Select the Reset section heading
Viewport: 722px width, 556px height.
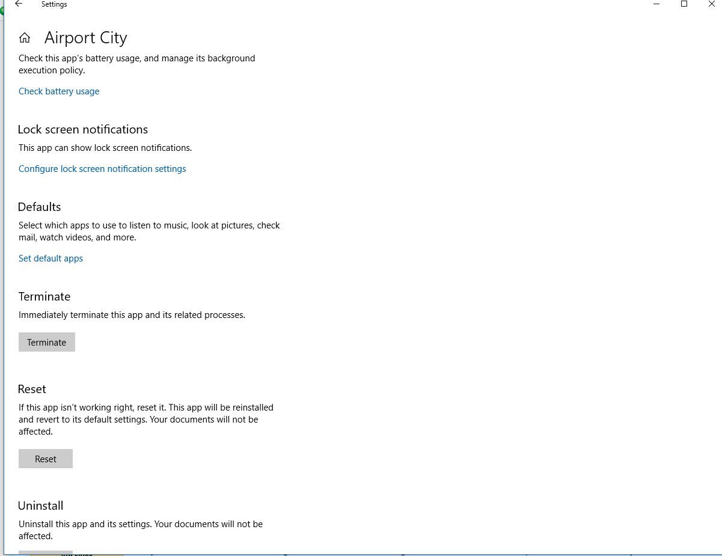pos(32,389)
